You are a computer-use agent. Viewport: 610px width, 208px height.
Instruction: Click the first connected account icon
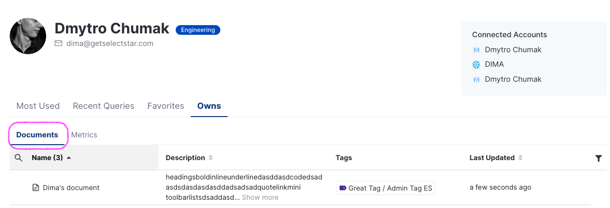click(x=476, y=50)
